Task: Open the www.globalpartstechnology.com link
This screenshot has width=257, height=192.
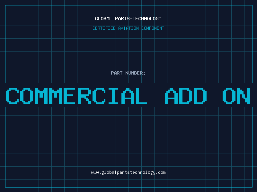Action: (x=128, y=172)
